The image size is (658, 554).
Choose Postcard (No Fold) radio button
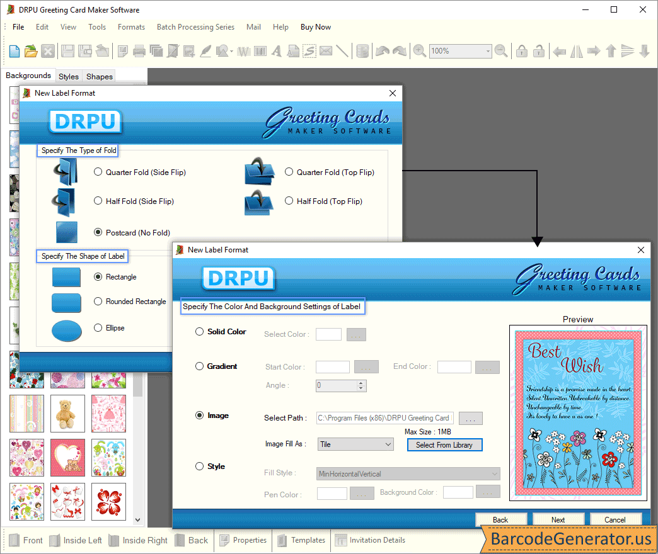98,232
